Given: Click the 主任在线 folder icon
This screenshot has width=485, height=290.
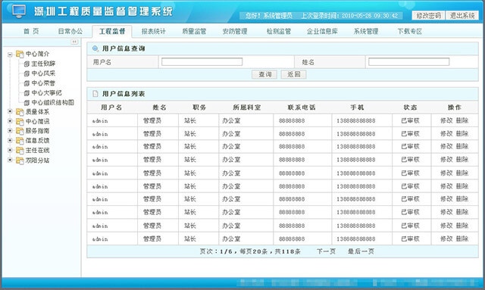Looking at the screenshot, I should (x=20, y=151).
